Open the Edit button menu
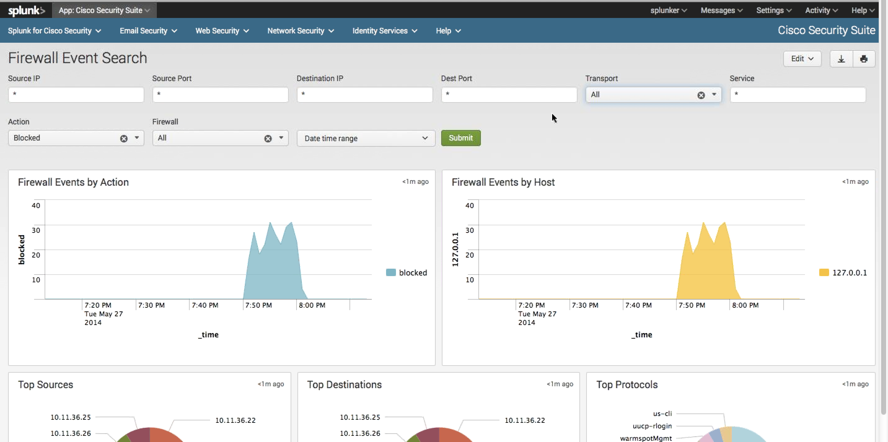This screenshot has width=888, height=442. [x=802, y=59]
